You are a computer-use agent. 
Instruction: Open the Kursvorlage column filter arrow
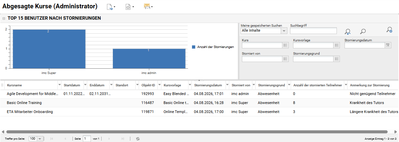(x=190, y=85)
